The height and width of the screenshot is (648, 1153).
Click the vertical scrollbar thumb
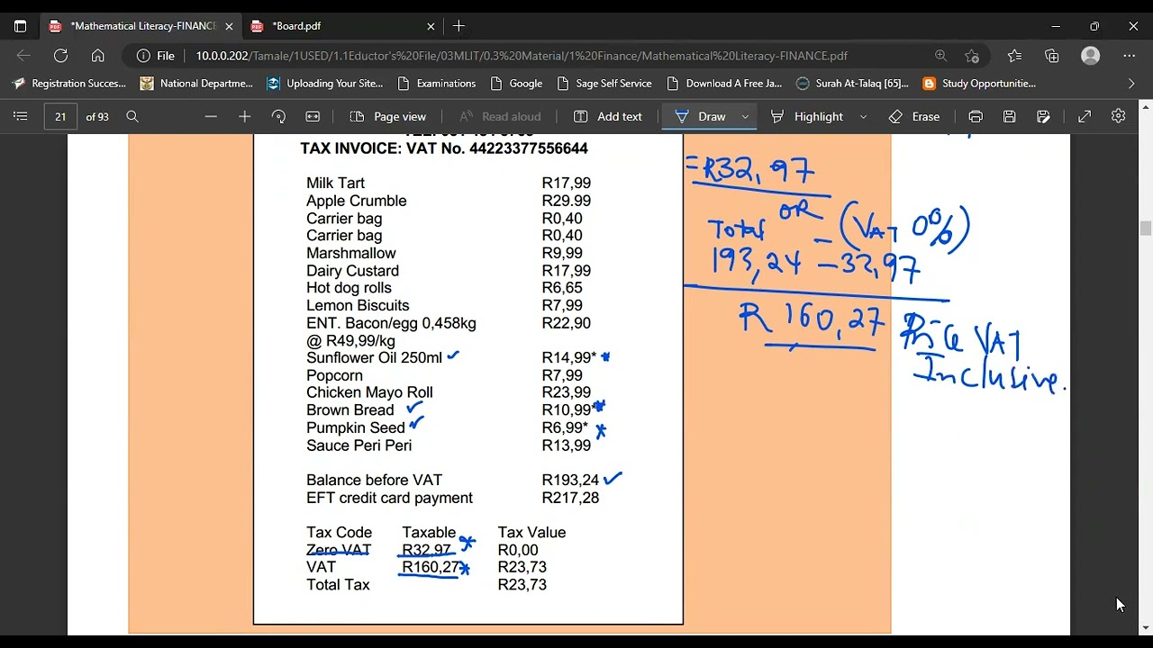point(1146,229)
